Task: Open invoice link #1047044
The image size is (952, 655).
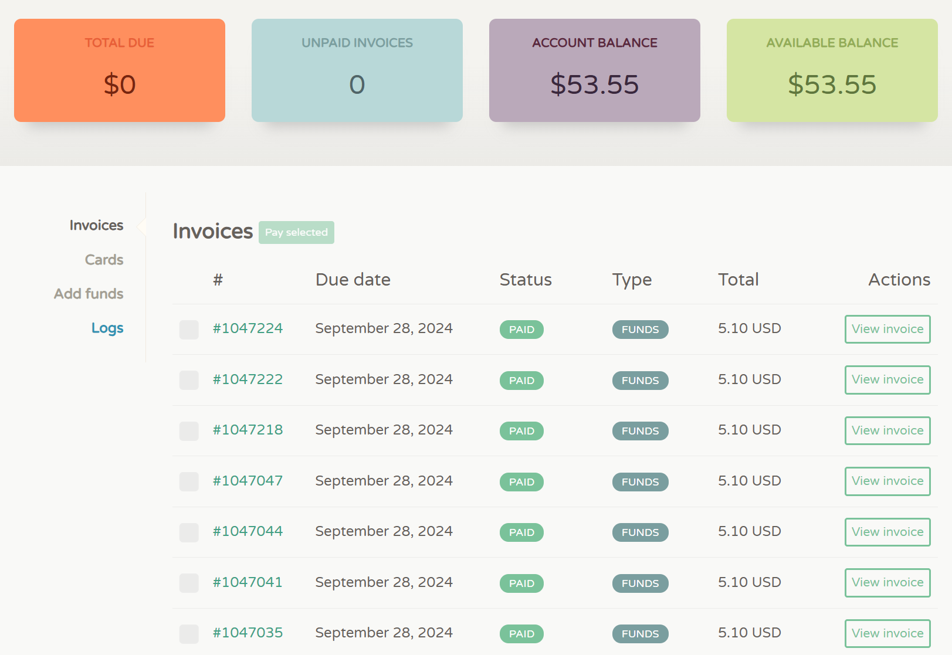Action: [248, 531]
